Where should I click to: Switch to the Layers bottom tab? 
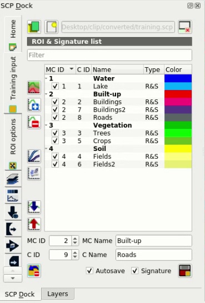[x=58, y=294]
